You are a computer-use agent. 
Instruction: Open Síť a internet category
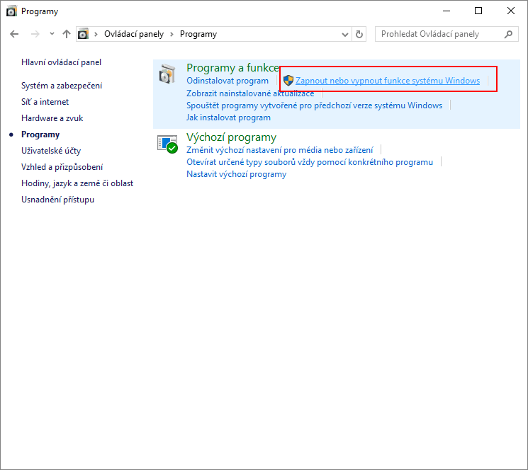45,102
